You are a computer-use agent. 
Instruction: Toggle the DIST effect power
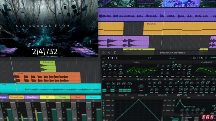coord(138,79)
